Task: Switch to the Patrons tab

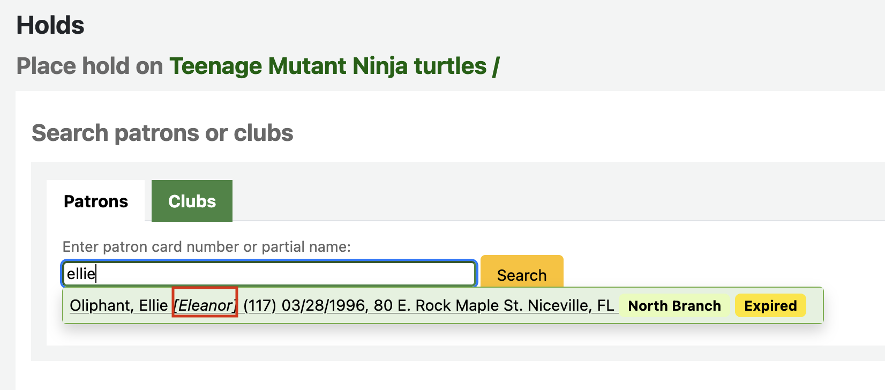Action: click(x=96, y=201)
